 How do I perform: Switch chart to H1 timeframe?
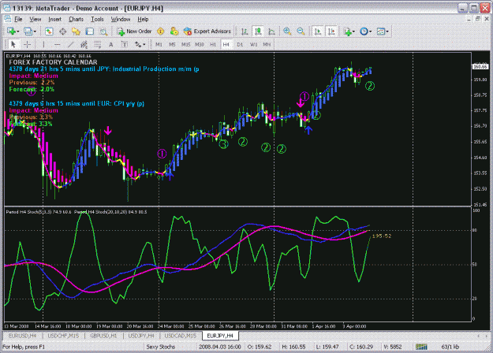point(213,45)
